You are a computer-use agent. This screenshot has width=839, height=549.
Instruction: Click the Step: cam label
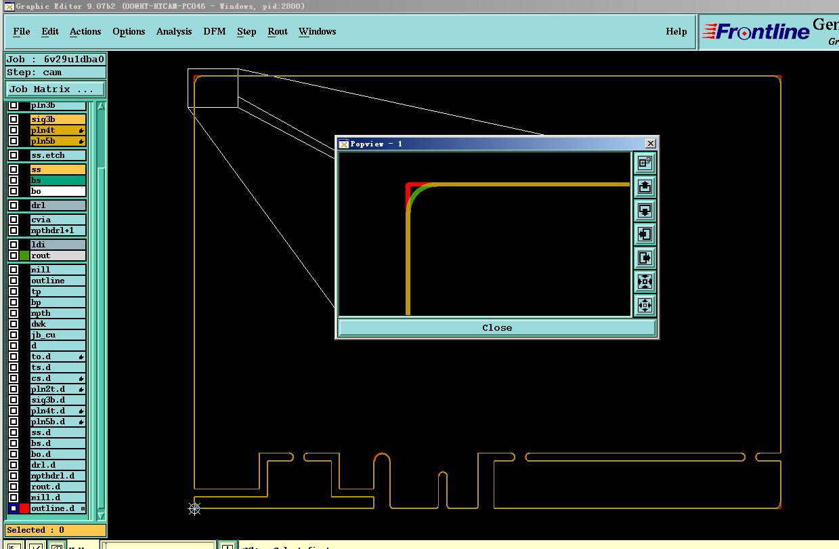[56, 72]
